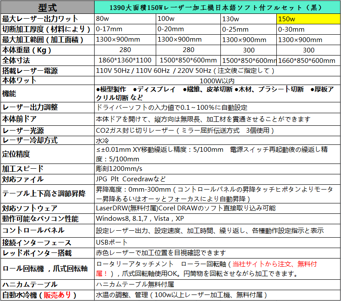341x301 pixels.
Task: Select the 'USBポート' cell
Action: pyautogui.click(x=217, y=242)
